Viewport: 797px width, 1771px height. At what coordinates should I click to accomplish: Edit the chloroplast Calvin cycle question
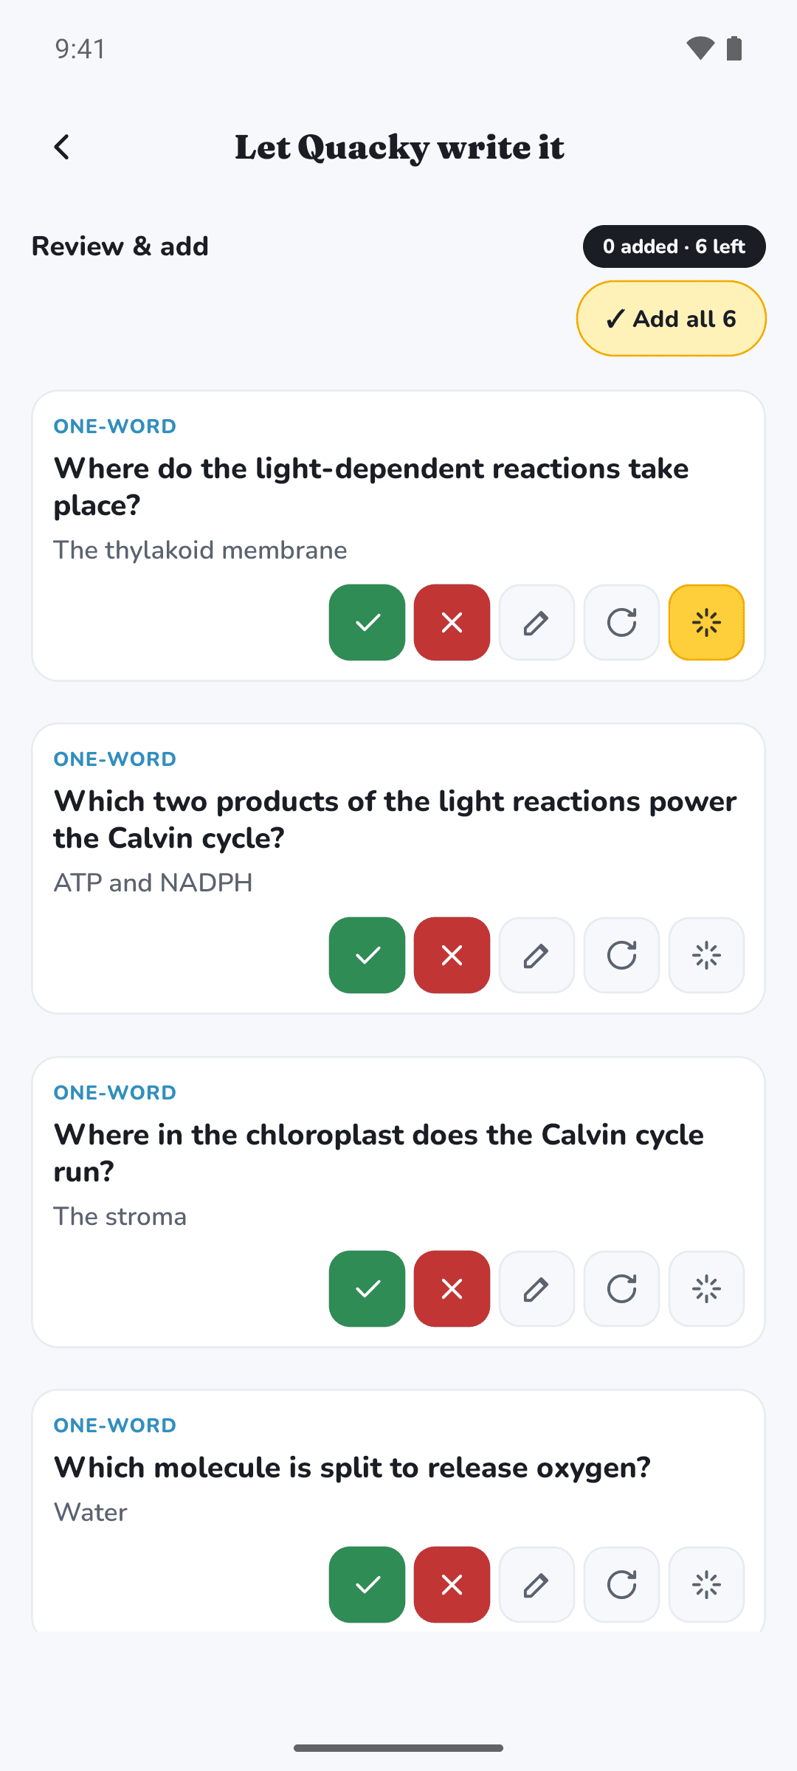[537, 1289]
